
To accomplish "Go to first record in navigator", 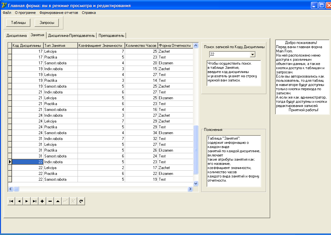I will [x=11, y=201].
